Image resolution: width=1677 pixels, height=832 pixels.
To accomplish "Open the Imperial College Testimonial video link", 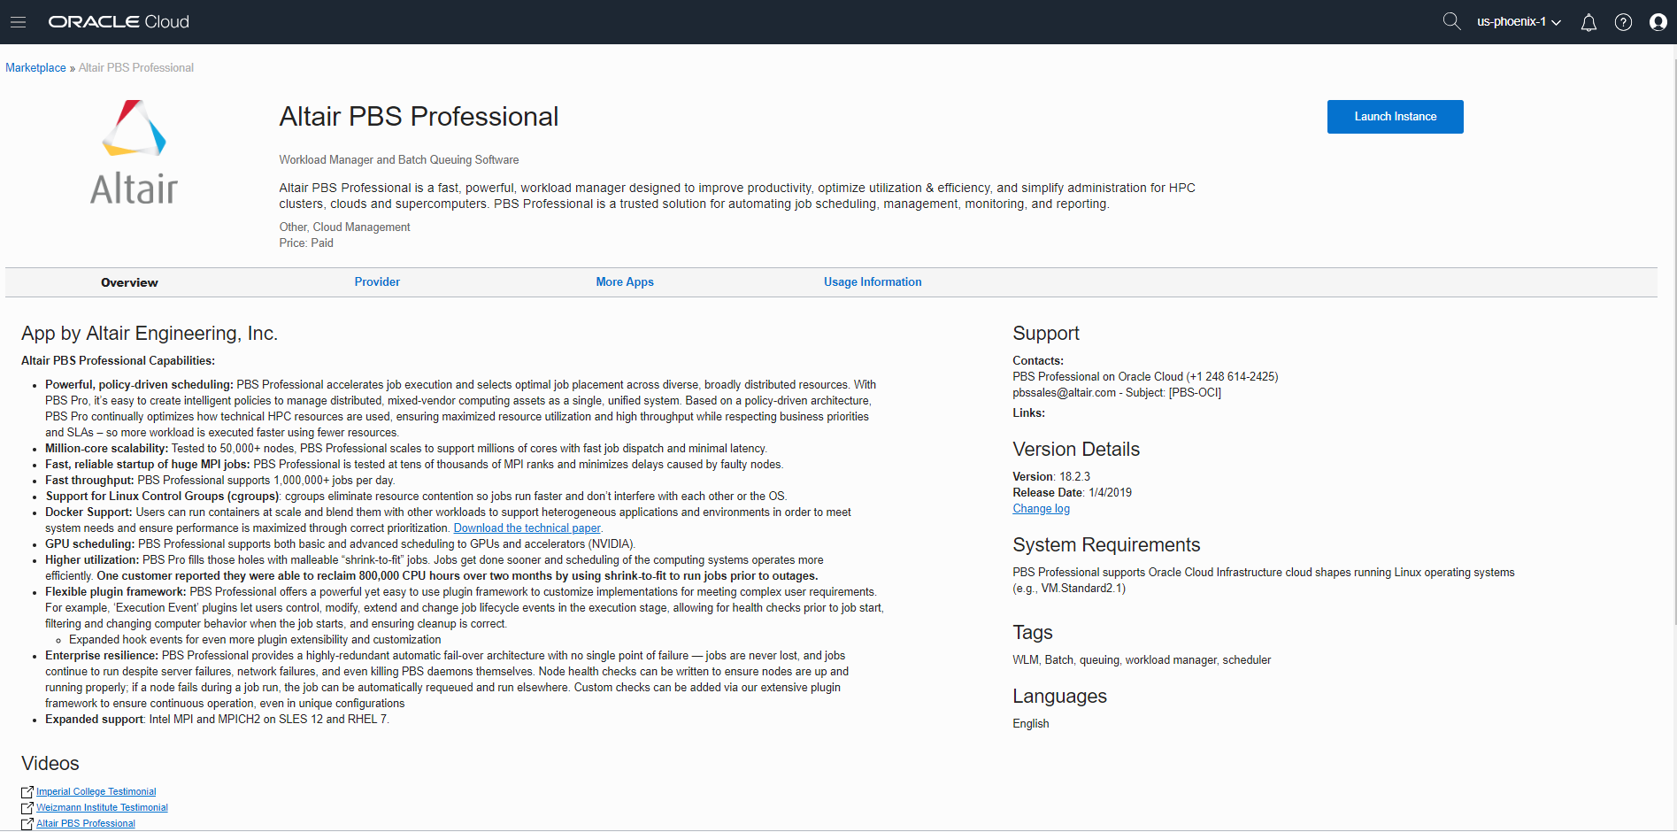I will [x=96, y=792].
